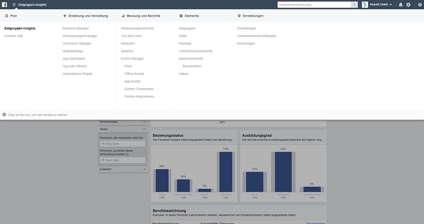The image size is (424, 224).
Task: Open Bilder under Elemente
Action: tap(183, 36)
